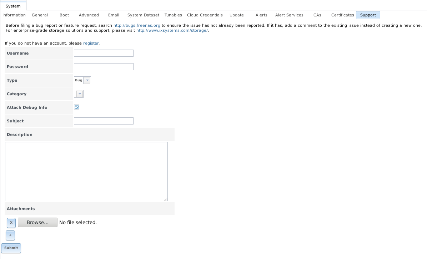This screenshot has height=259, width=427.
Task: Remove attachment with the x button
Action: [11, 223]
